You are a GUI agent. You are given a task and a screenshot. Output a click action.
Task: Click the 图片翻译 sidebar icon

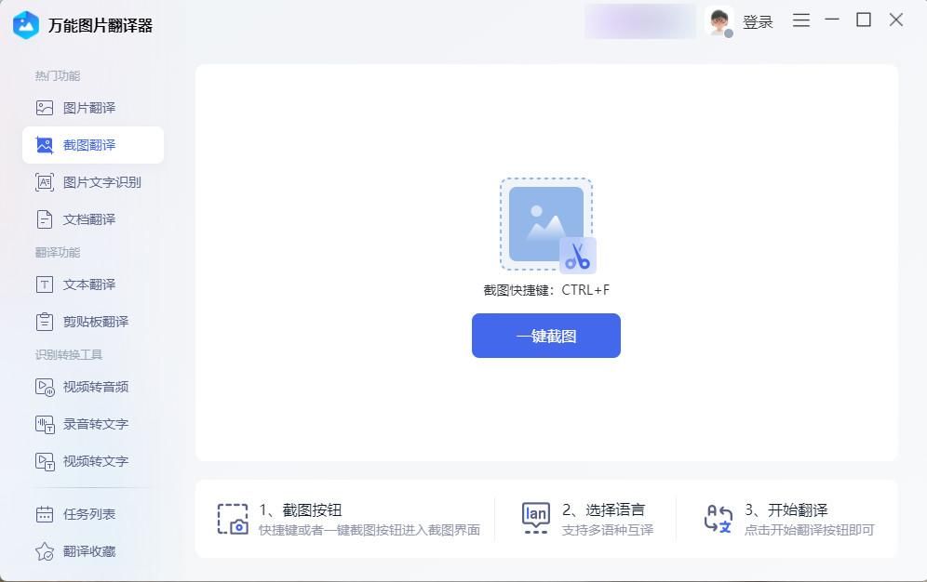point(45,108)
